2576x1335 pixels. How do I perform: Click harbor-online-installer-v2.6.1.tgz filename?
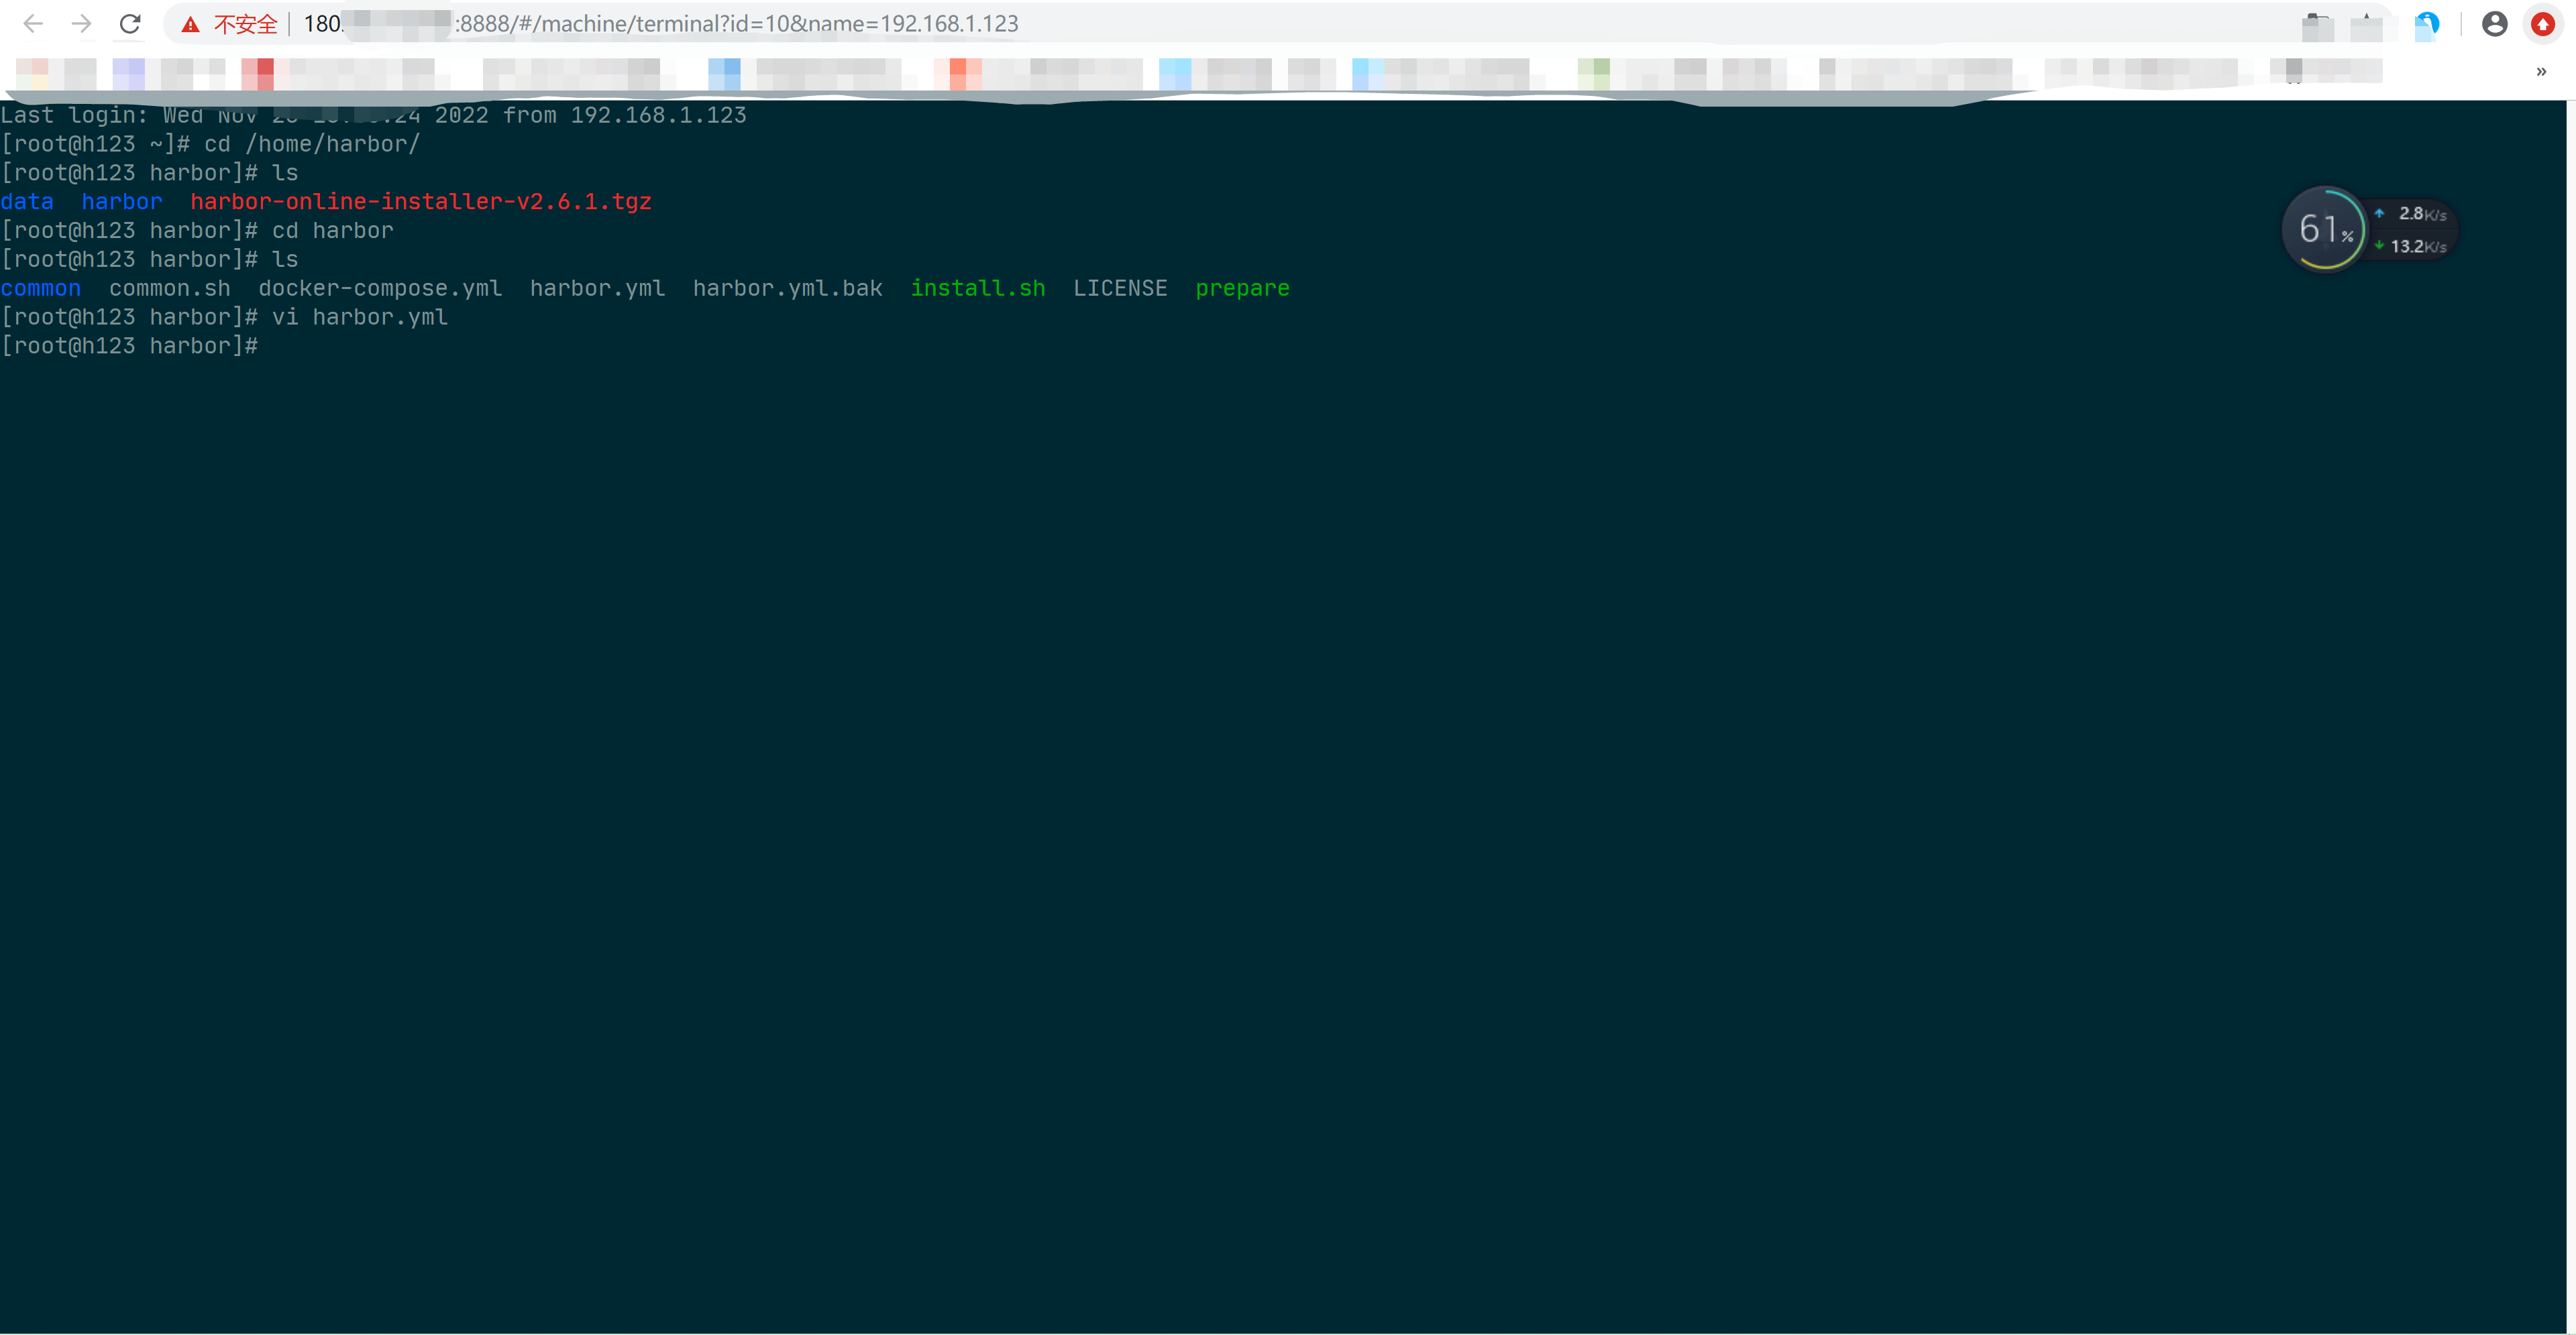pos(421,202)
